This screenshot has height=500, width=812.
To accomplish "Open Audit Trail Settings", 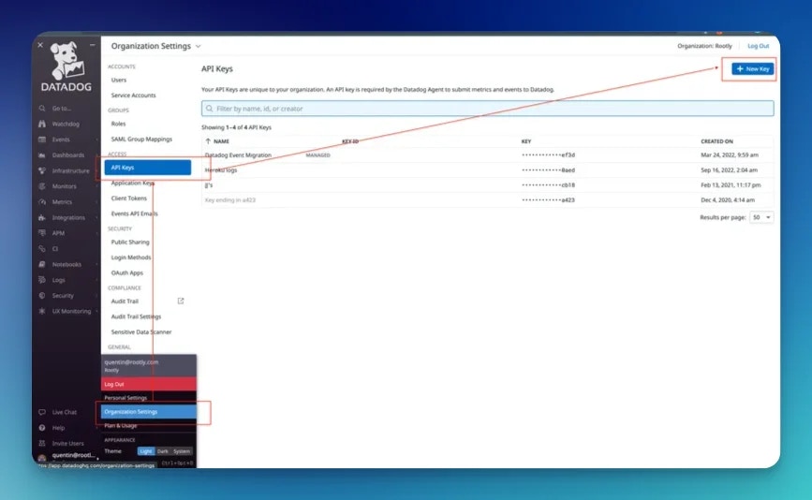I will tap(136, 316).
